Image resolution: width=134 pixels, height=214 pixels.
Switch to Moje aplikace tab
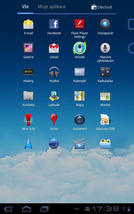pos(52,7)
